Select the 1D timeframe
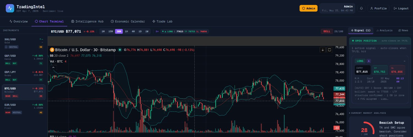 click(x=140, y=32)
